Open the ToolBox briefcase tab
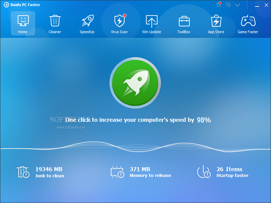 (184, 24)
